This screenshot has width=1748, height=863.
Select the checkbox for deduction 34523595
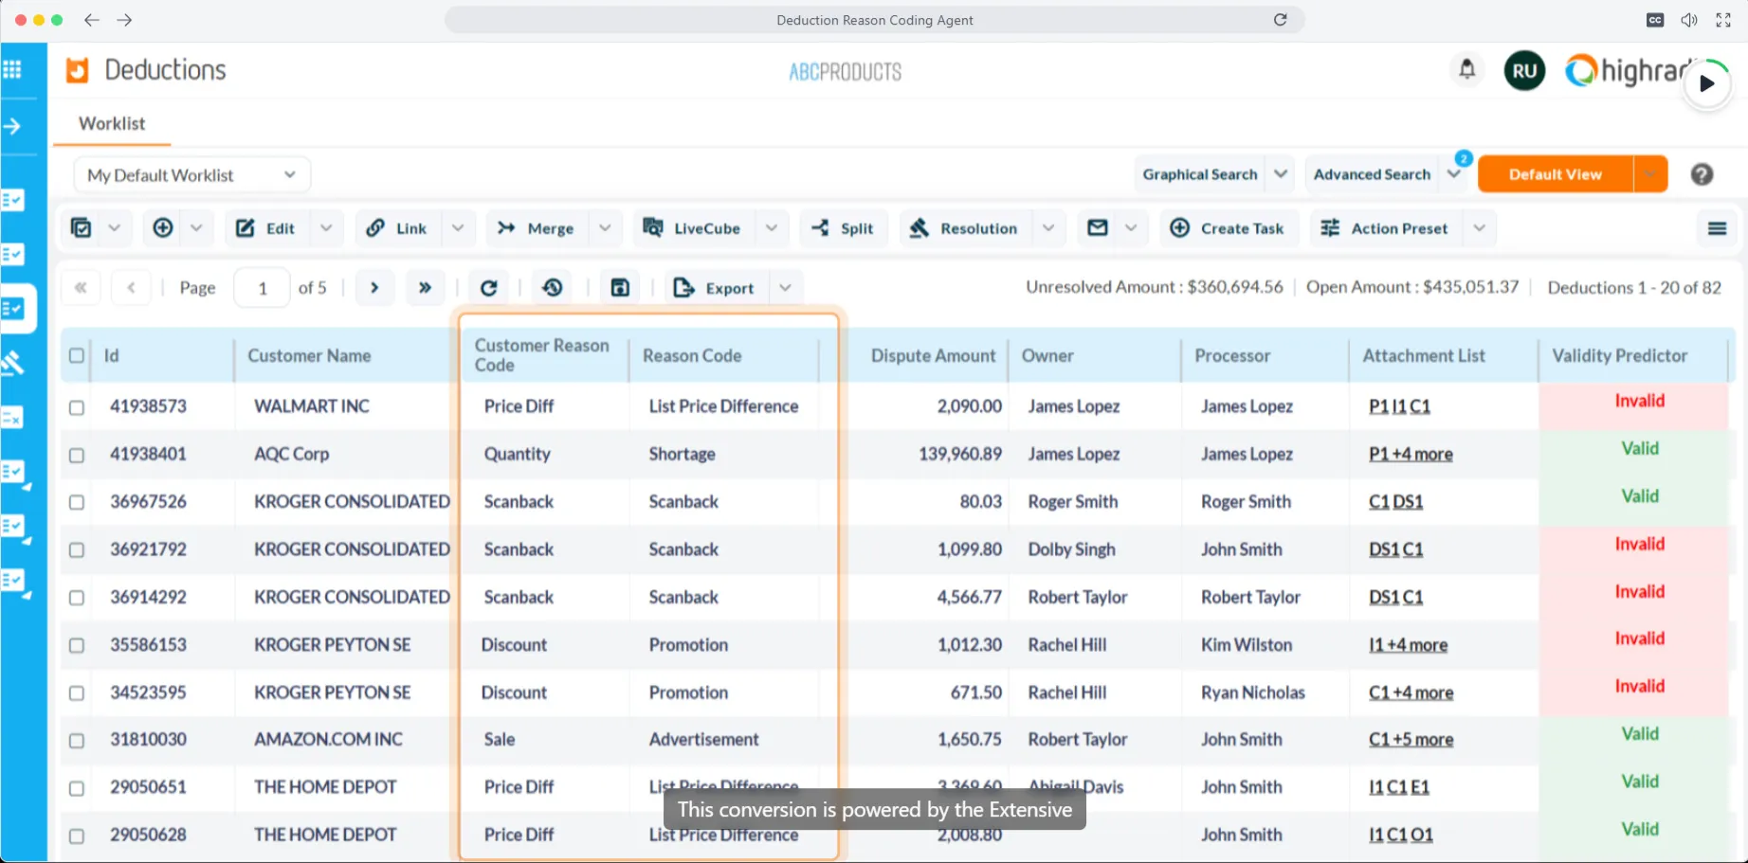pyautogui.click(x=77, y=692)
